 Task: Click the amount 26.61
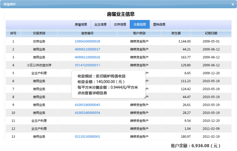[187, 105]
